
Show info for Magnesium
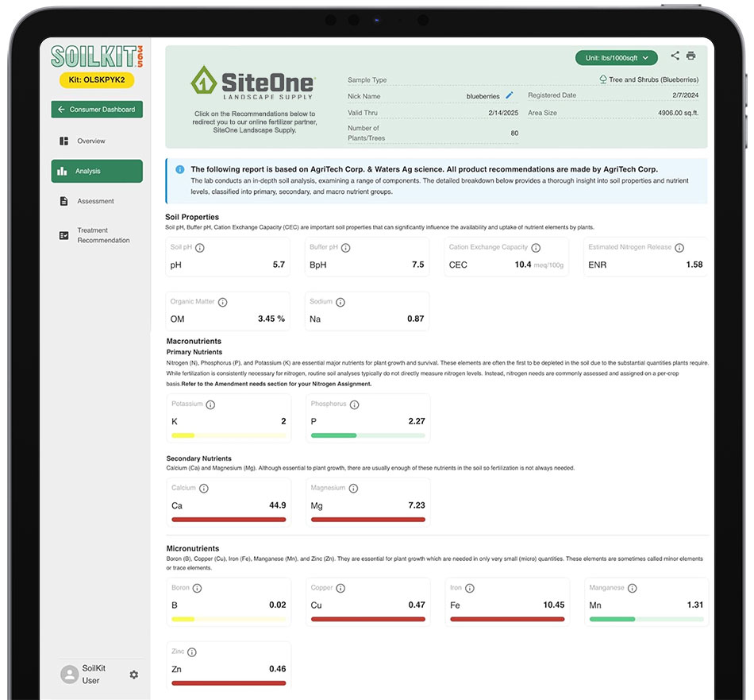click(353, 489)
